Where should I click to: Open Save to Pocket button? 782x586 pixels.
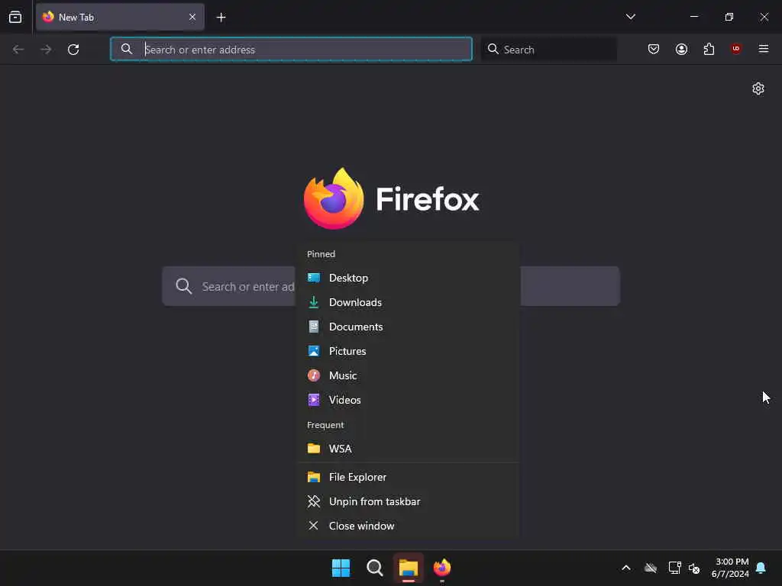(x=654, y=49)
